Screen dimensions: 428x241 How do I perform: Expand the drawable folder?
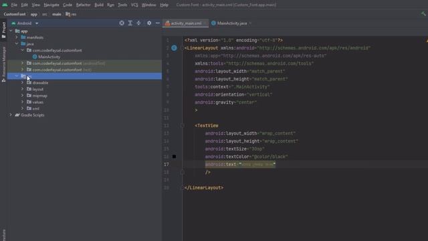pyautogui.click(x=22, y=82)
